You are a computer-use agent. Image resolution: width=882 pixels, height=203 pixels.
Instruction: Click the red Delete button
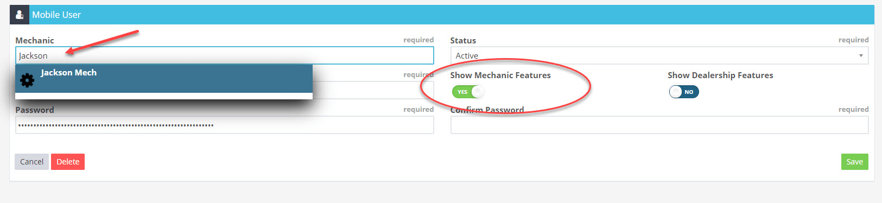(68, 162)
